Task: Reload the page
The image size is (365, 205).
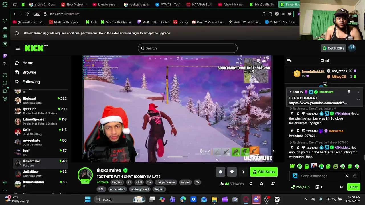Action: coord(27,14)
